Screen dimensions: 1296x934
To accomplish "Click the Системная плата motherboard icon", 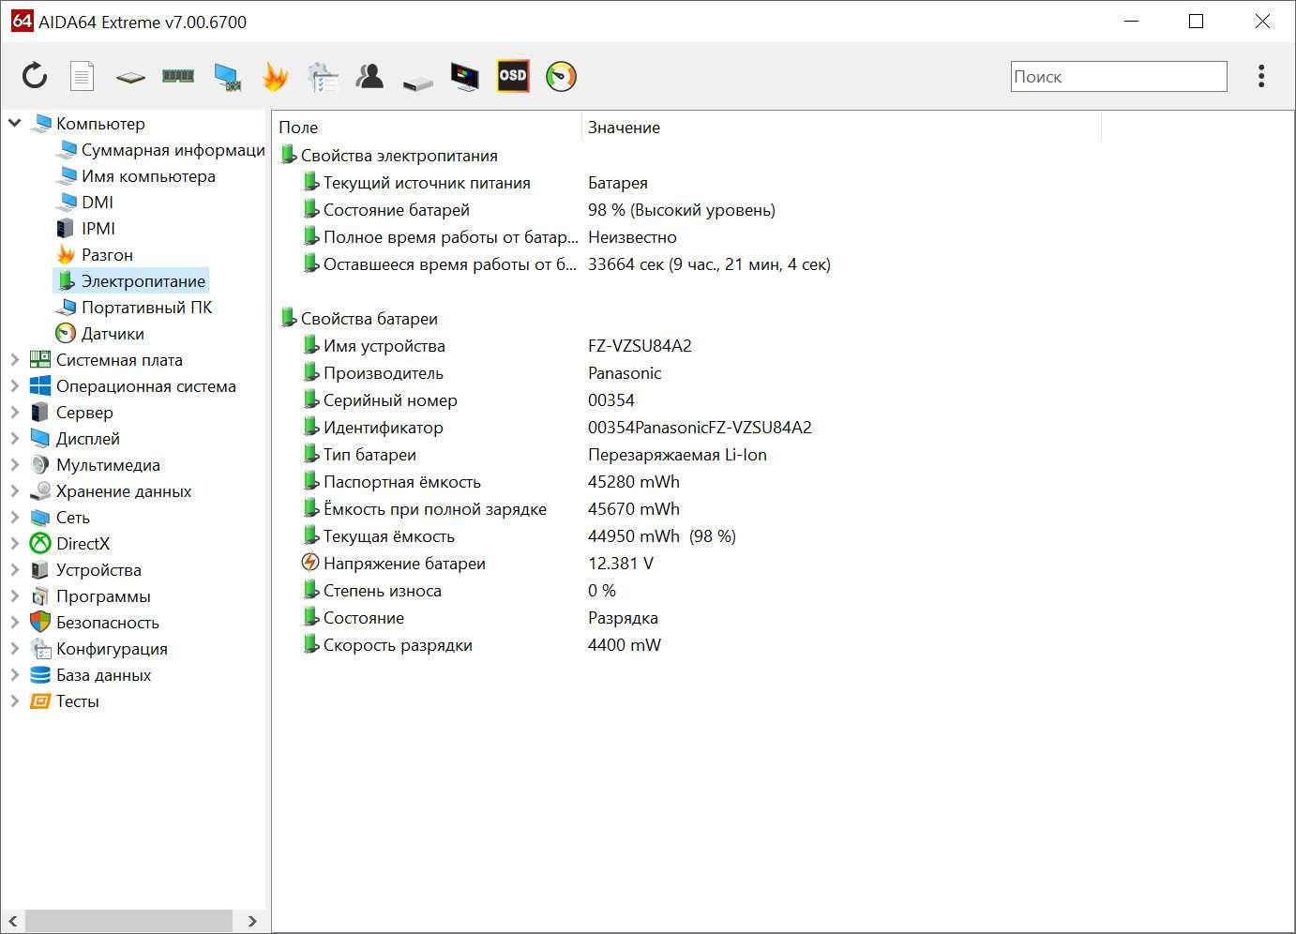I will pos(40,360).
